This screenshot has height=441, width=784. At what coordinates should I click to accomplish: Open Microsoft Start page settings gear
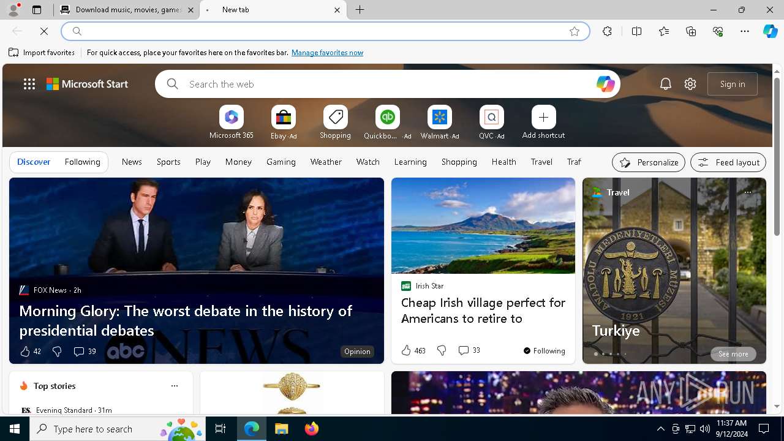tap(690, 84)
